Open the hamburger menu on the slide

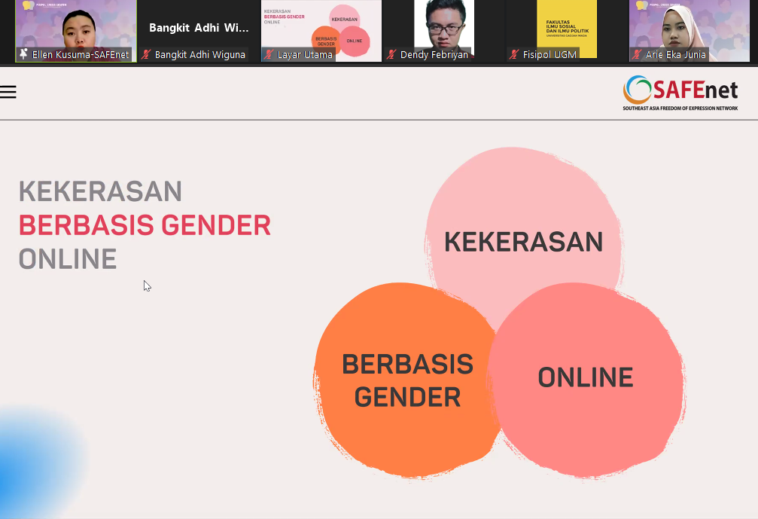[8, 92]
